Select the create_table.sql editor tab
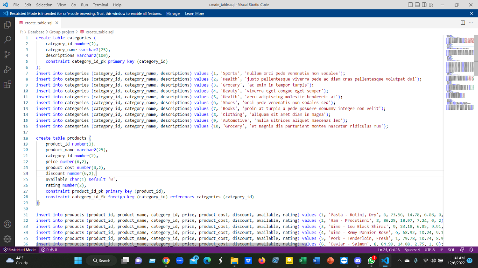The width and height of the screenshot is (478, 268). (x=39, y=23)
